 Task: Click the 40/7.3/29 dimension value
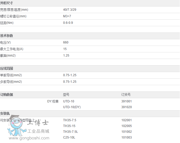click(69, 10)
